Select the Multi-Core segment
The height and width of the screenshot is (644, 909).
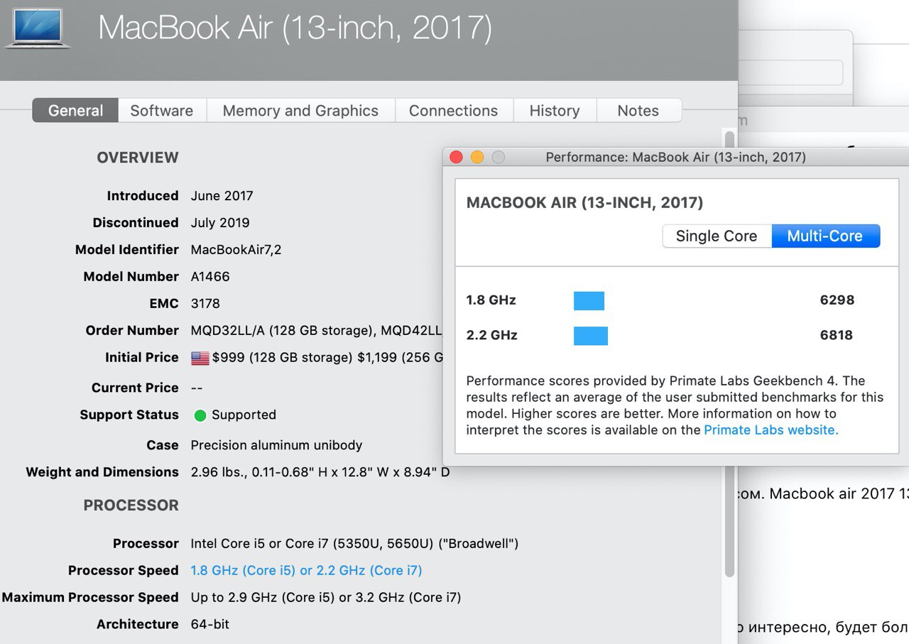coord(825,236)
